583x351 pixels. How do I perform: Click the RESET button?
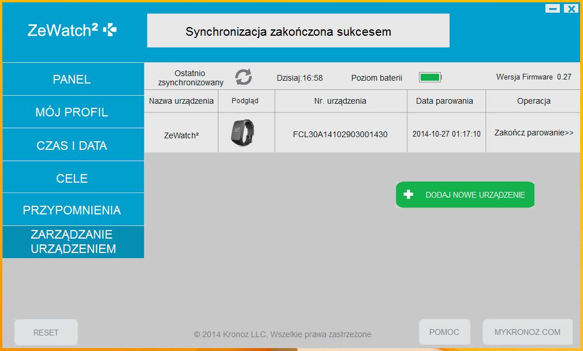pos(46,333)
